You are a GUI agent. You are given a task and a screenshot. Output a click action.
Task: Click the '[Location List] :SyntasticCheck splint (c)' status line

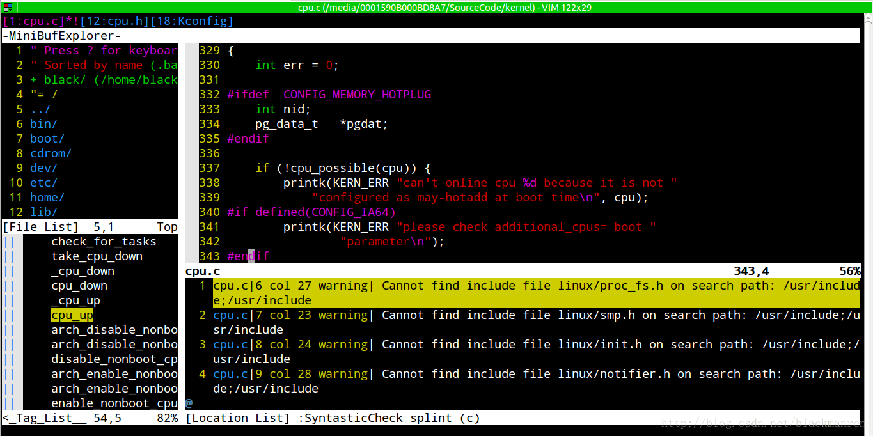point(523,418)
